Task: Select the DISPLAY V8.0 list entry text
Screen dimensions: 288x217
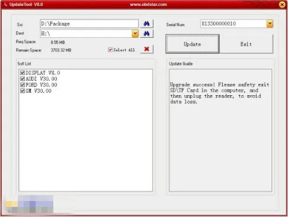Action: [x=43, y=73]
